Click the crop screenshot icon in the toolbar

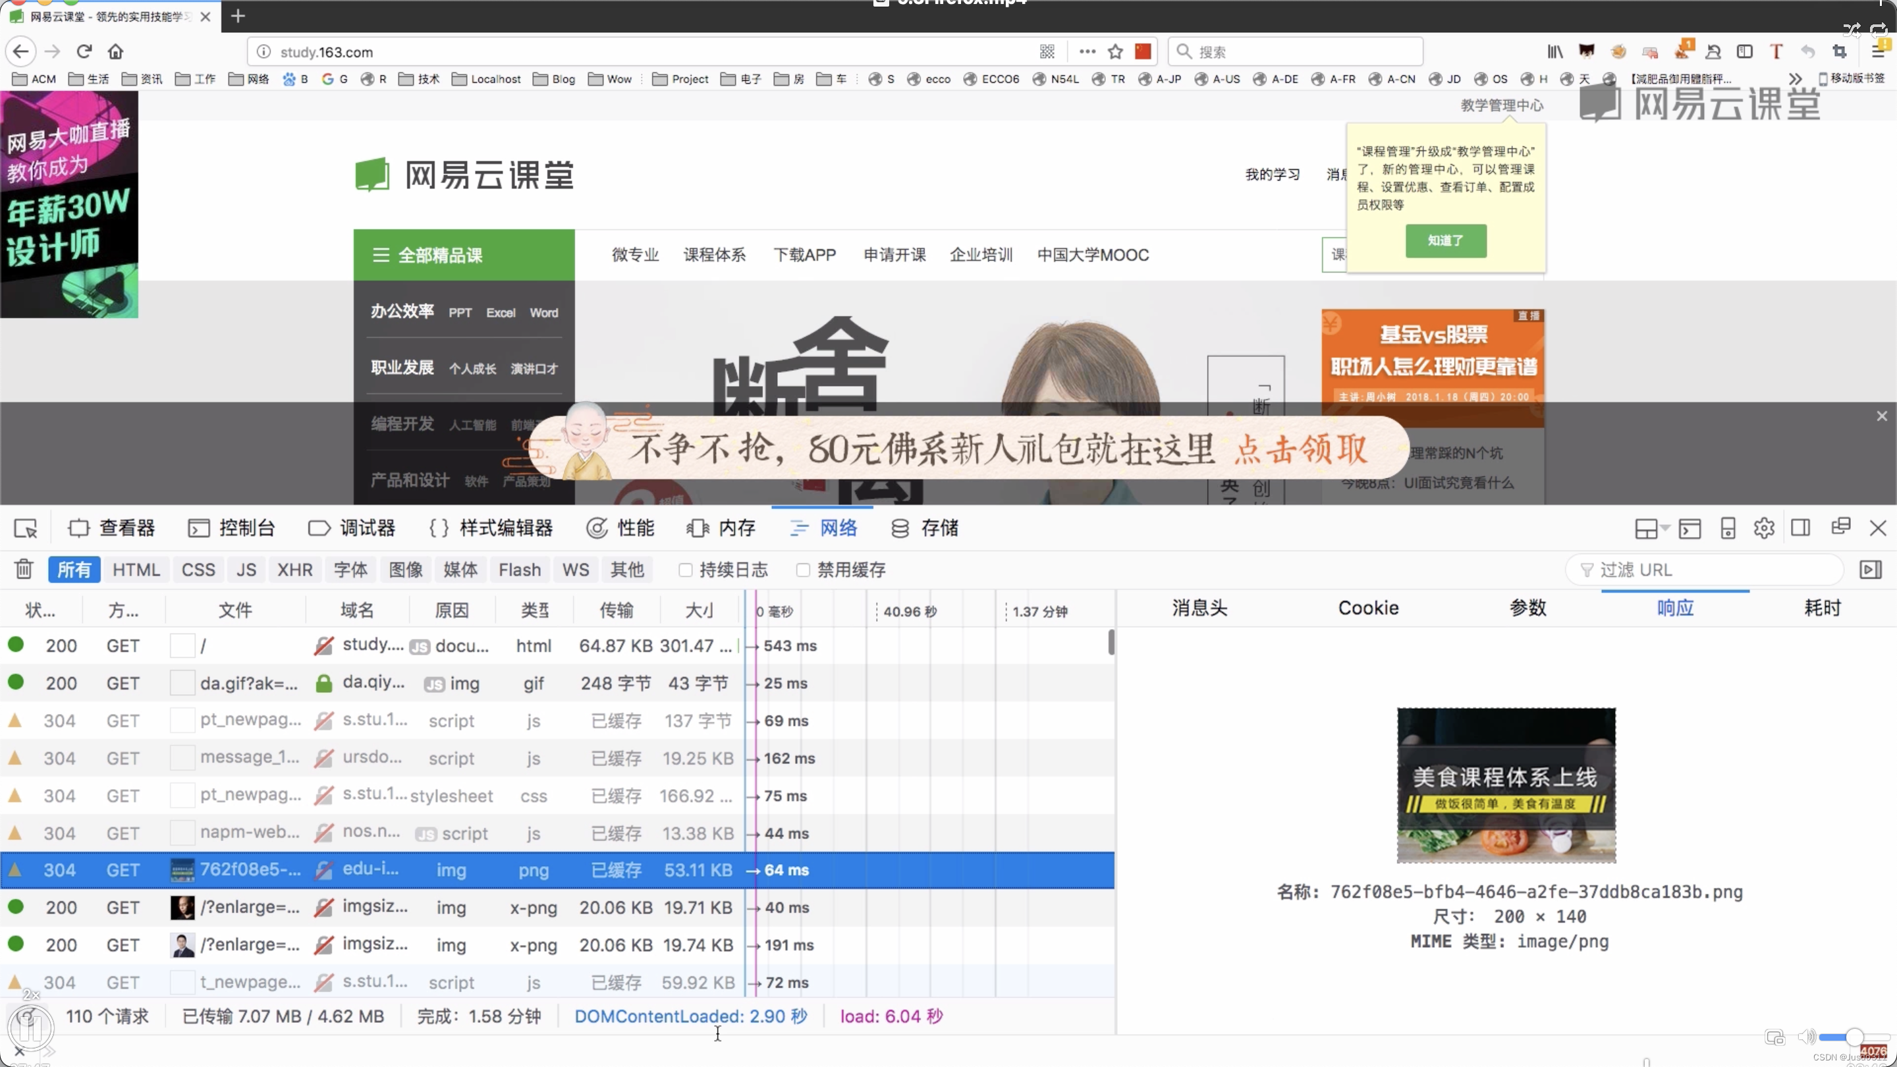pyautogui.click(x=1840, y=51)
